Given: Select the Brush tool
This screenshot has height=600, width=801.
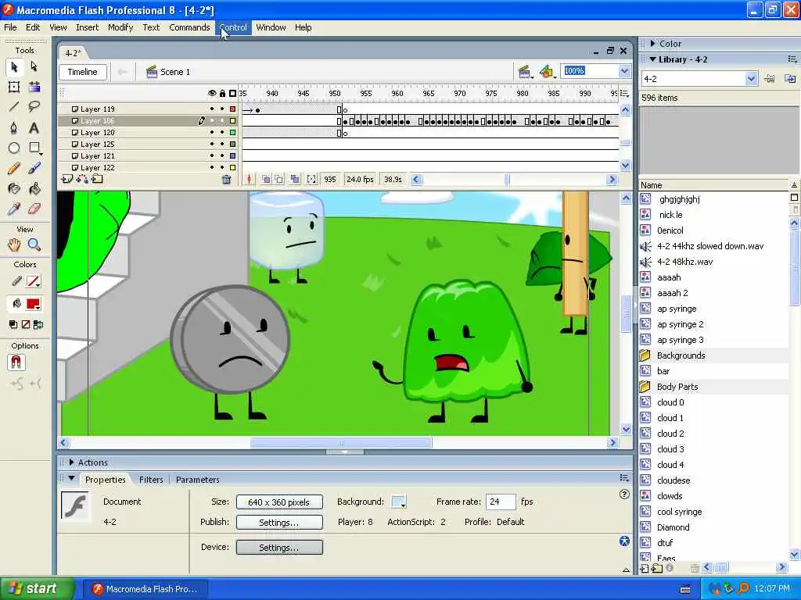Looking at the screenshot, I should (34, 169).
